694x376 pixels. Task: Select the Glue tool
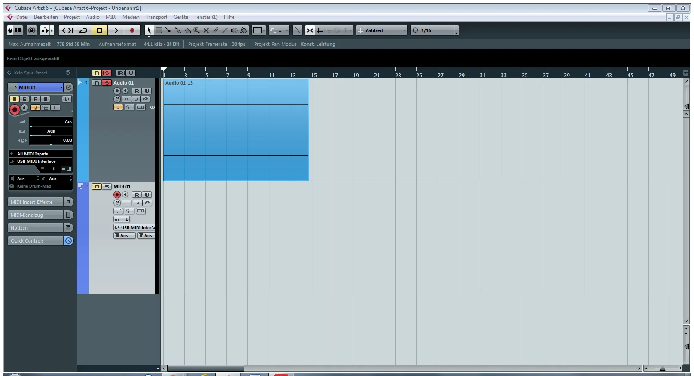pyautogui.click(x=178, y=30)
